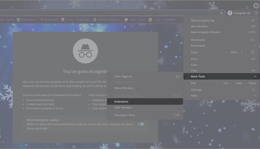
Task: Open Settings from the Chrome menu
Action: tap(221, 90)
